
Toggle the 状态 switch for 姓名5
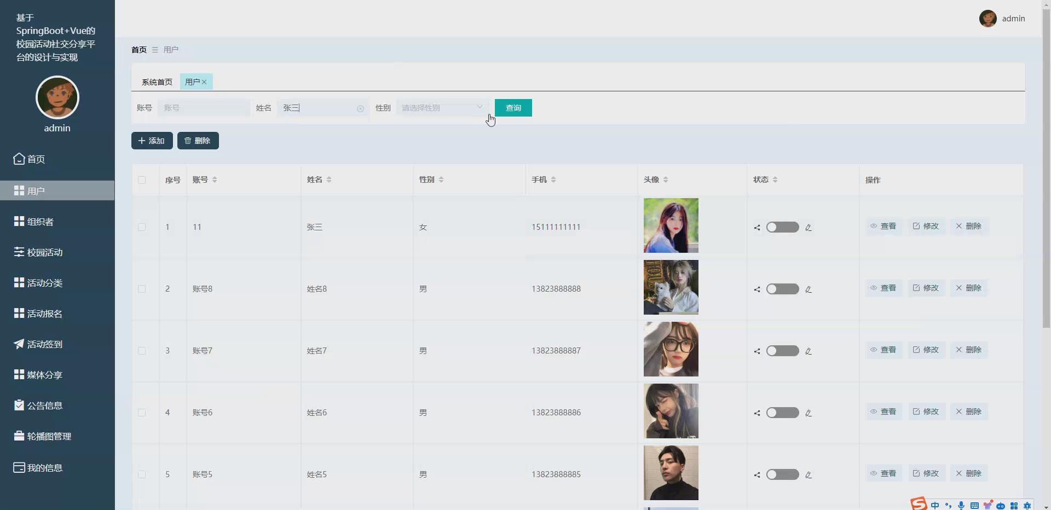tap(782, 474)
